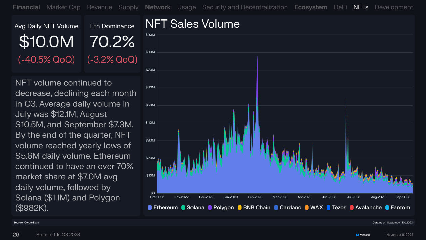Open the Revenue tab in the top navigation
426x240 pixels.
click(99, 7)
